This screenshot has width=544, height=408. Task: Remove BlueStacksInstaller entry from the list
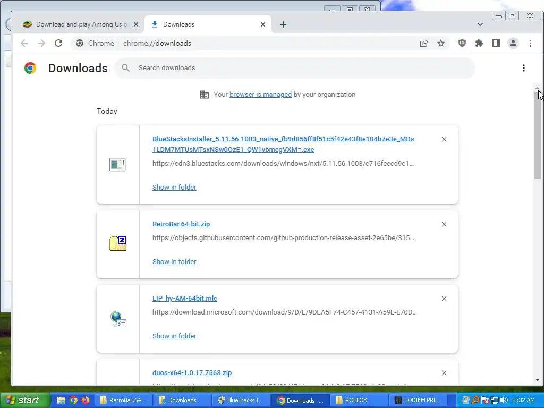444,139
